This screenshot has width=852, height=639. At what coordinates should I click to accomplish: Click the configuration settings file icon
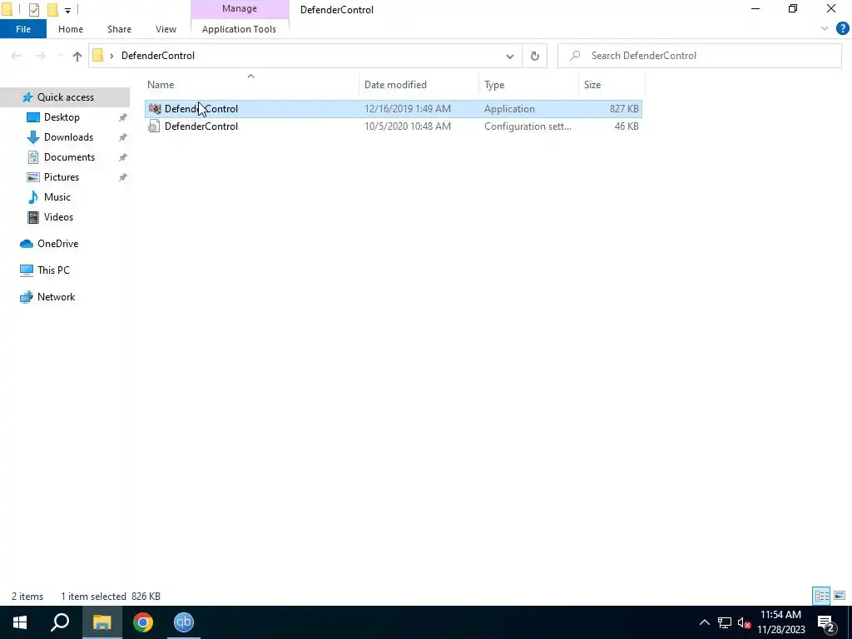[154, 126]
